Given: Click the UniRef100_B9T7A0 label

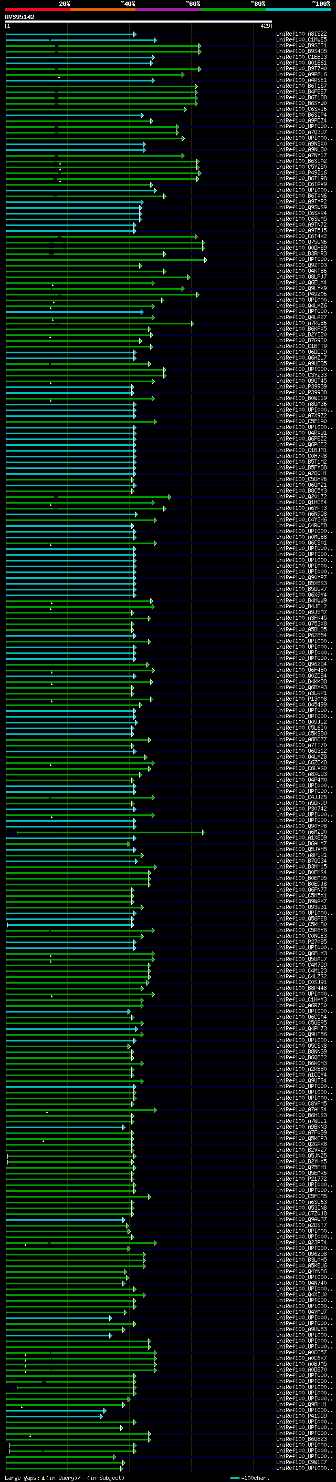Looking at the screenshot, I should tap(301, 68).
